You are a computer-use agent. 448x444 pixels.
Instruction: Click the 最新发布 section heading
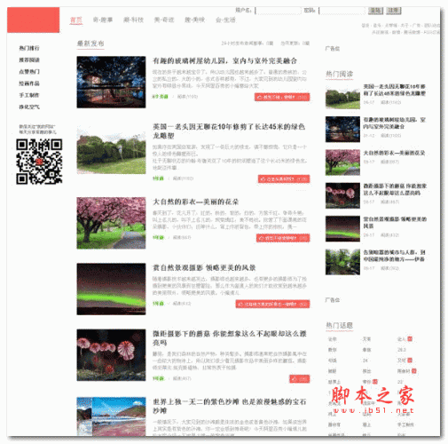coord(90,44)
